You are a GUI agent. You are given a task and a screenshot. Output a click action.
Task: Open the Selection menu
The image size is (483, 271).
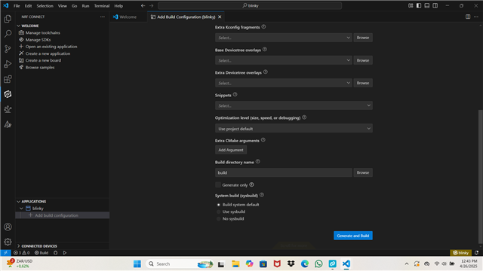45,5
